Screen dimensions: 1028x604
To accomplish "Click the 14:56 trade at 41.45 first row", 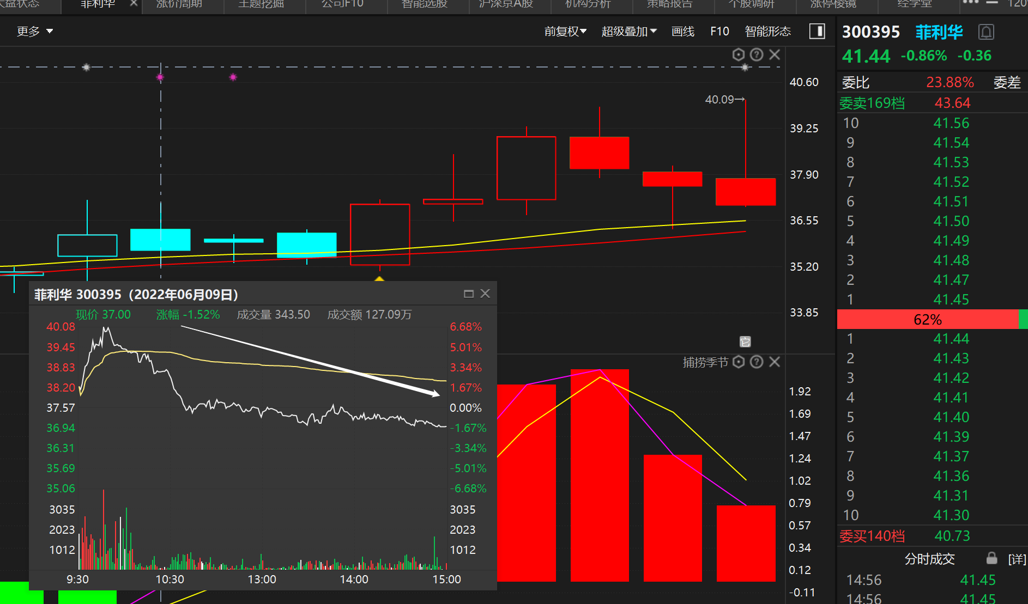I will click(932, 580).
